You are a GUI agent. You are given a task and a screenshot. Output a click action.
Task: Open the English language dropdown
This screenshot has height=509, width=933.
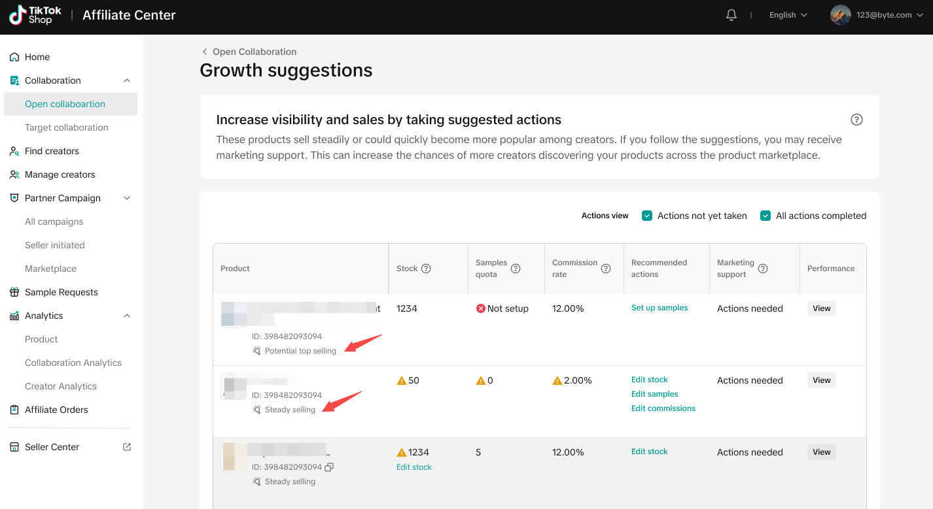coord(788,15)
